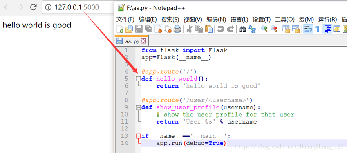Viewport: 347px width, 153px height.
Task: Toggle the Indent Guide toolbar button
Action: [x=327, y=29]
